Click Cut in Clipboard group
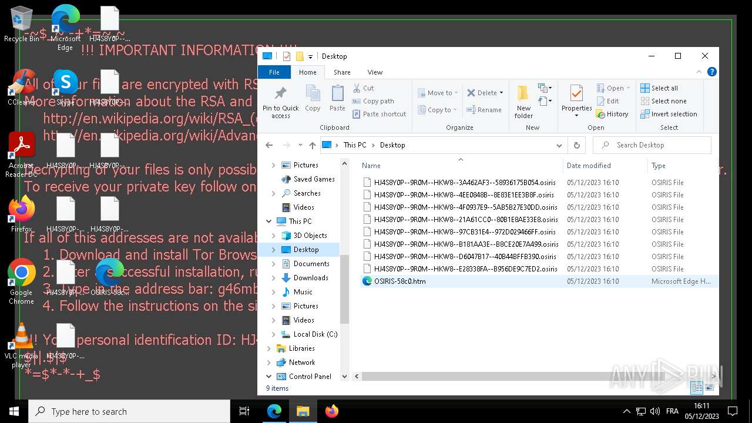The image size is (752, 423). 364,88
